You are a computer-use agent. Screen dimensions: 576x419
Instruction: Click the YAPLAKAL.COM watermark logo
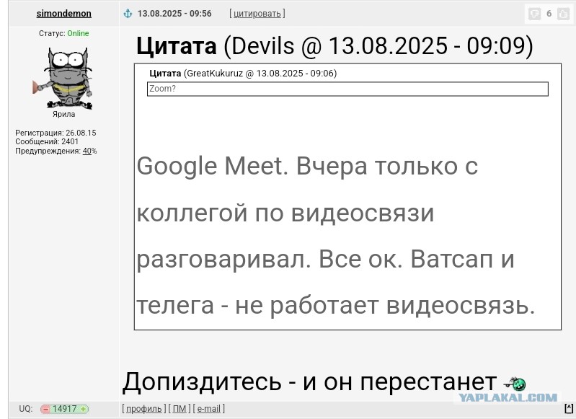508,397
